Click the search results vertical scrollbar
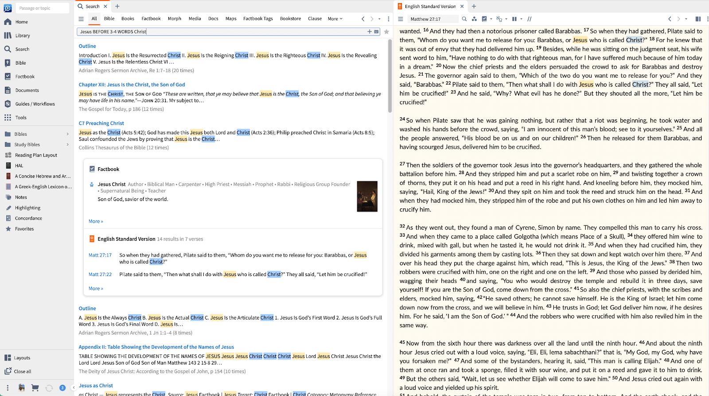This screenshot has width=709, height=396. (x=390, y=76)
